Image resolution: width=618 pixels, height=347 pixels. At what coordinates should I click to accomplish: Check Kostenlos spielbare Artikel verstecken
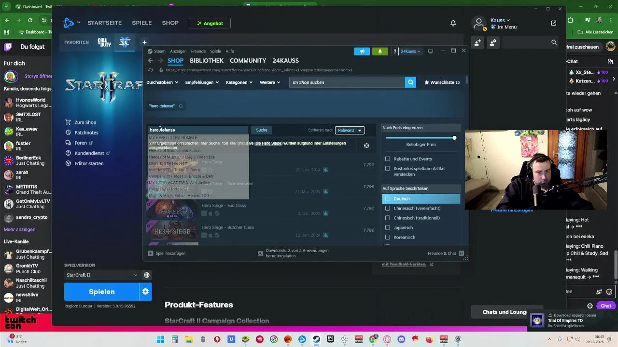coord(387,169)
